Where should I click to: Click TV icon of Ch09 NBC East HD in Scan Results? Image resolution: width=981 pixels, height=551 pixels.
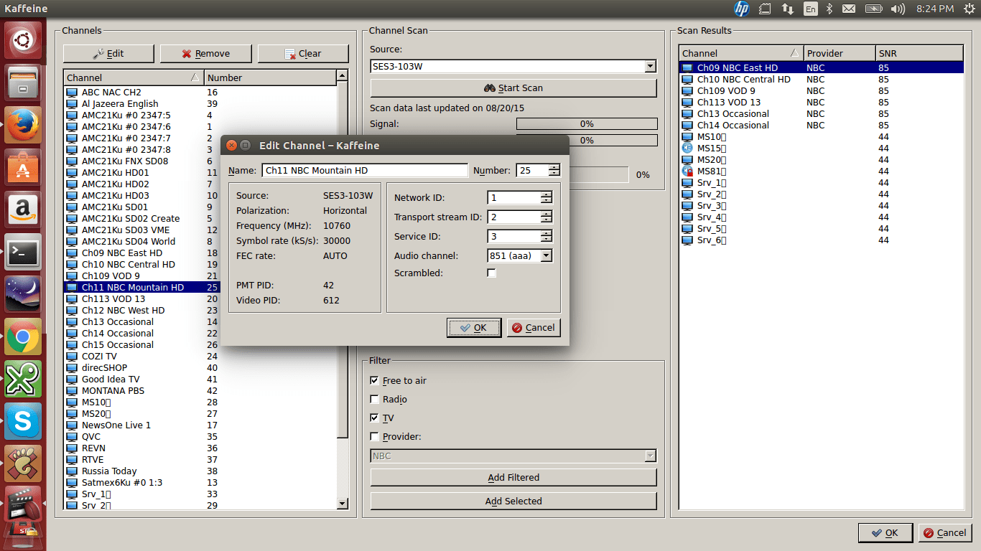coord(687,68)
